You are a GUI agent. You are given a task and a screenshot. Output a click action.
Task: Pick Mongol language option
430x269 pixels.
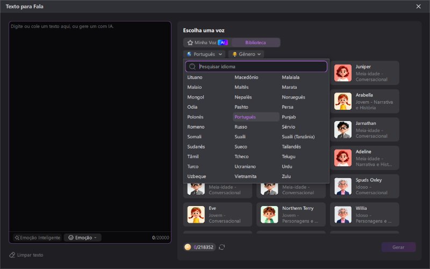click(x=196, y=97)
